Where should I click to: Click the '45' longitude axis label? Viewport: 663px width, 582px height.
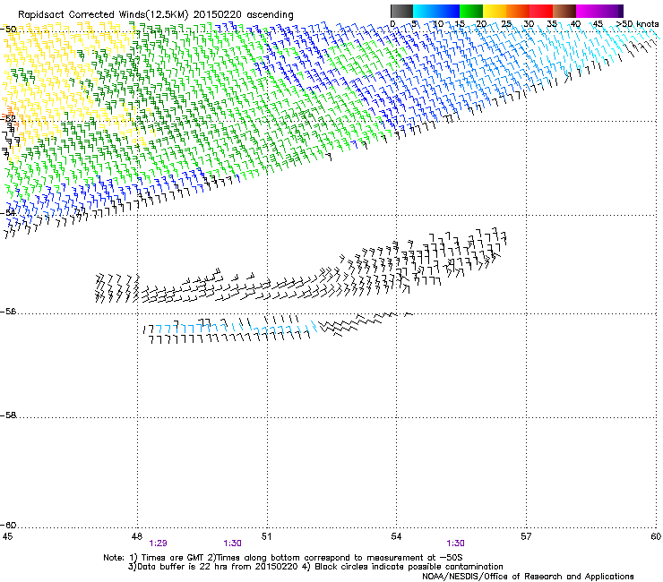coord(7,536)
